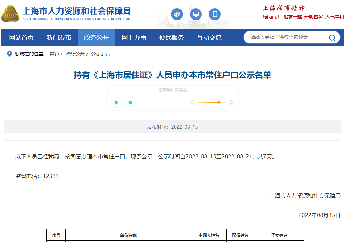
Task: Open the Weibo icon link
Action: click(177, 14)
